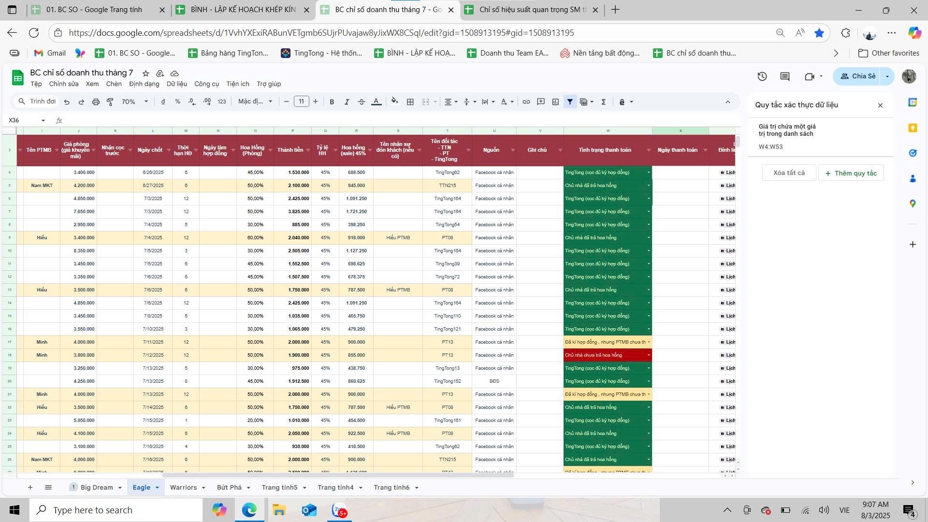Click the Insert link icon
Viewport: 928px width, 522px height.
pyautogui.click(x=526, y=102)
